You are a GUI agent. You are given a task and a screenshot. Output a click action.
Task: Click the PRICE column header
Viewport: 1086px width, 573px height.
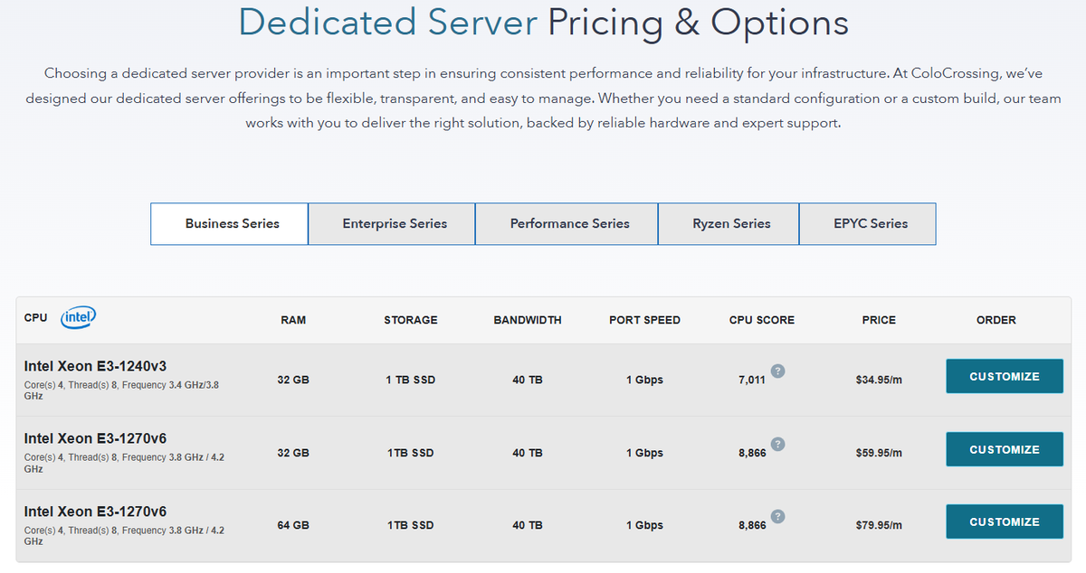(879, 320)
